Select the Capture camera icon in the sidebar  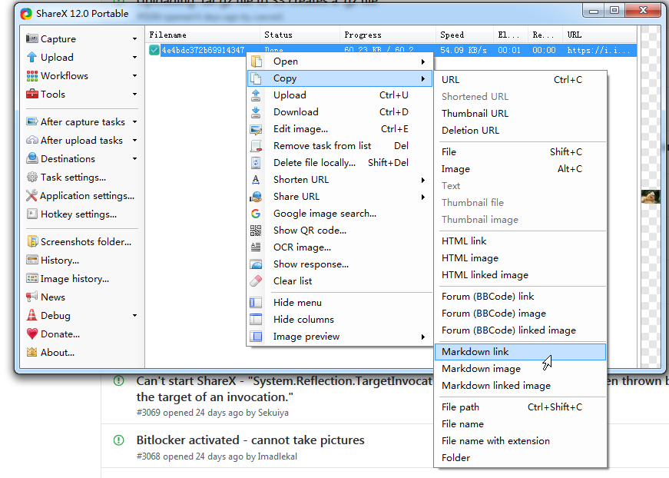(31, 38)
